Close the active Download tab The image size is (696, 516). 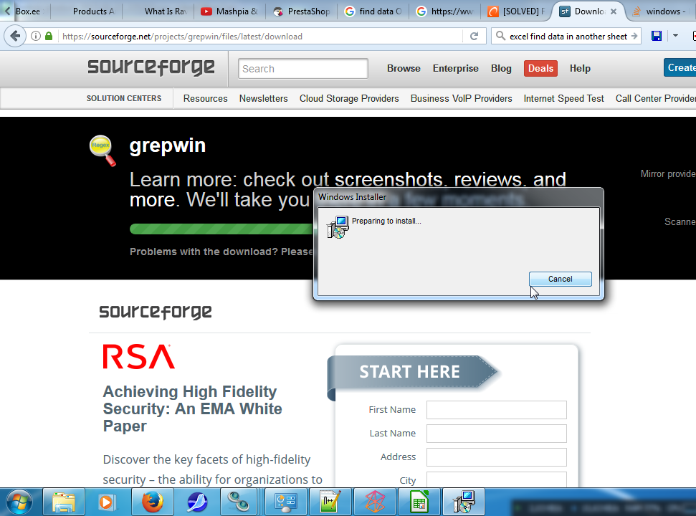tap(614, 11)
